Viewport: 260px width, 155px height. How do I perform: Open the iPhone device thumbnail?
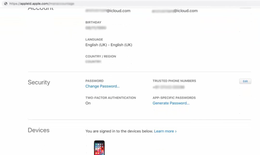point(99,148)
